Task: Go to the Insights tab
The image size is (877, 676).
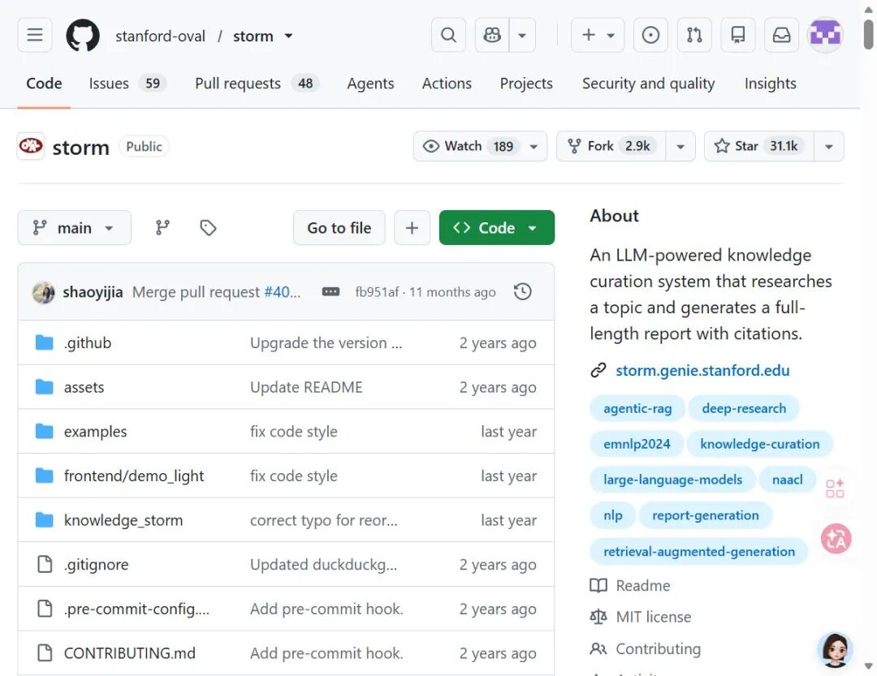Action: 770,84
